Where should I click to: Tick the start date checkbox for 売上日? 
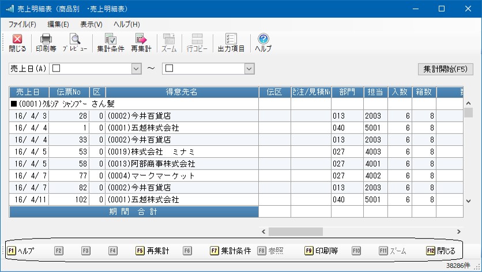point(57,69)
